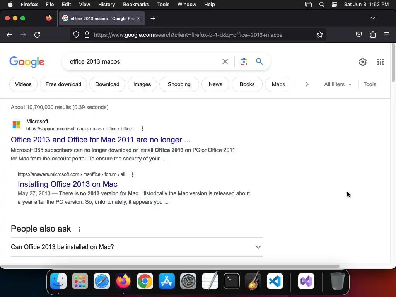The image size is (396, 297).
Task: Open System Settings from the Dock
Action: [x=188, y=281]
